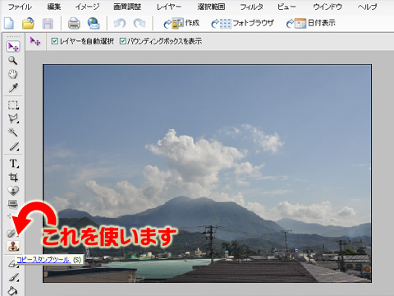The height and width of the screenshot is (296, 394).
Task: Select the Paint Bucket tool
Action: [12, 290]
